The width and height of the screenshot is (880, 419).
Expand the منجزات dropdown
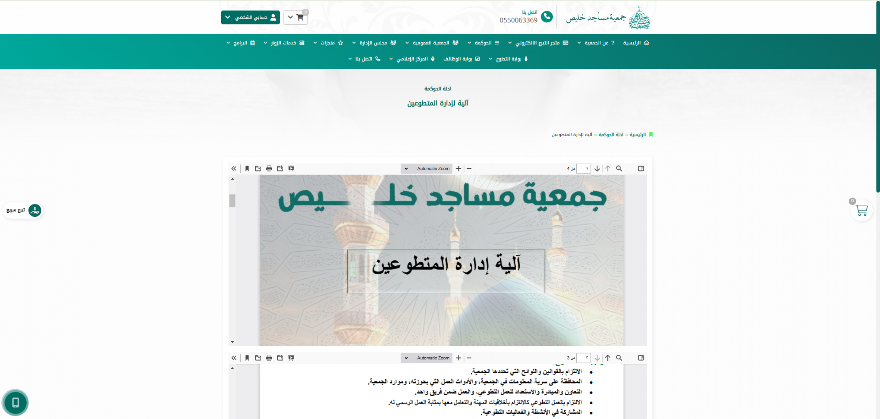(x=328, y=43)
